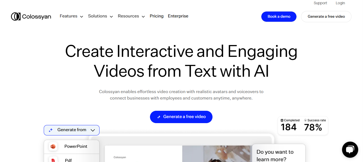Click the Pdf file icon
This screenshot has height=162, width=363.
[53, 160]
